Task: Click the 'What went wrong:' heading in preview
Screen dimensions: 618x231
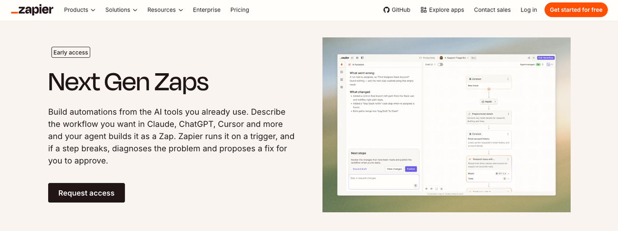Action: (x=362, y=73)
